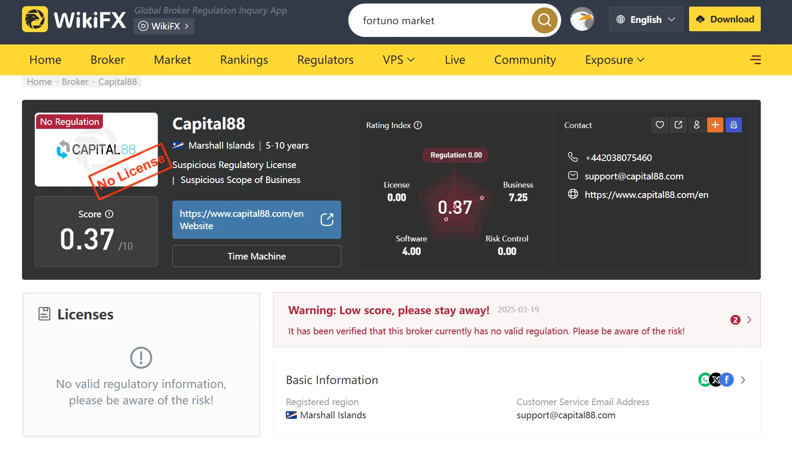Expand the VPS menu
This screenshot has height=450, width=792.
click(x=399, y=60)
